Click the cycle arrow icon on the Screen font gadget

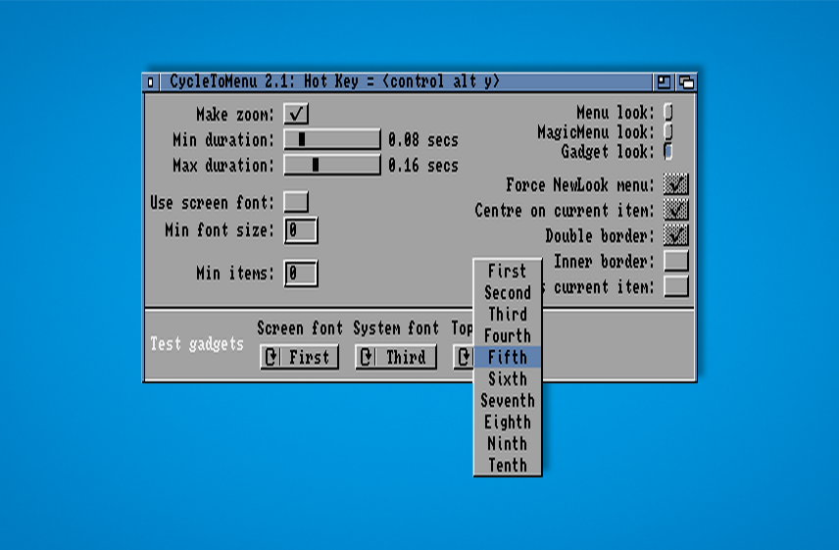coord(271,358)
